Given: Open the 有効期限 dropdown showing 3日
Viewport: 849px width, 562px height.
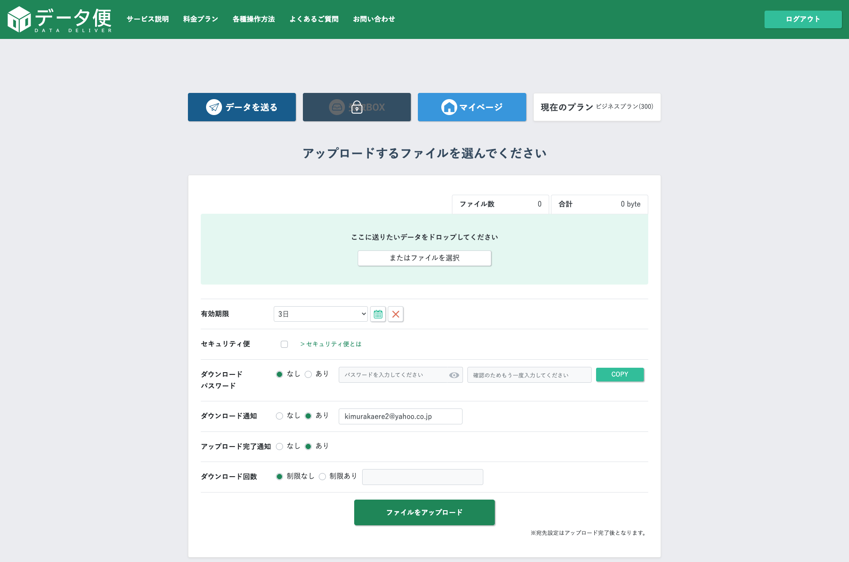Looking at the screenshot, I should [x=321, y=314].
